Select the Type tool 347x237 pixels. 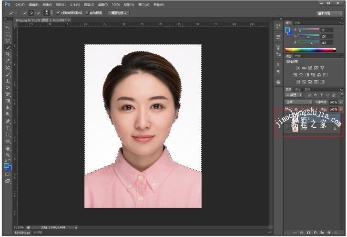click(x=8, y=128)
